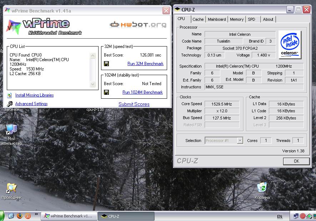
Task: Click the Not Tested score text
Action: click(x=151, y=84)
